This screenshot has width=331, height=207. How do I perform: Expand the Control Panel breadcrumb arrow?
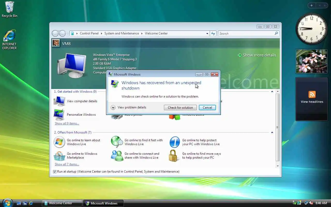102,33
